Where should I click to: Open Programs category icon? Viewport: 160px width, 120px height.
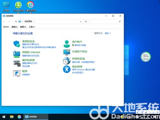tap(17, 74)
